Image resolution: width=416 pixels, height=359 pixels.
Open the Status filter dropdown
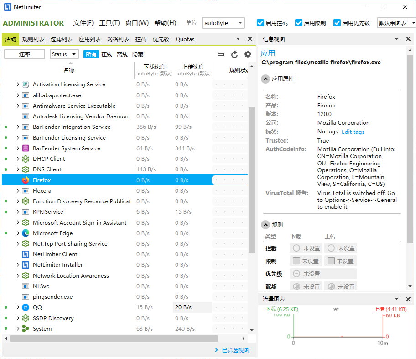64,54
